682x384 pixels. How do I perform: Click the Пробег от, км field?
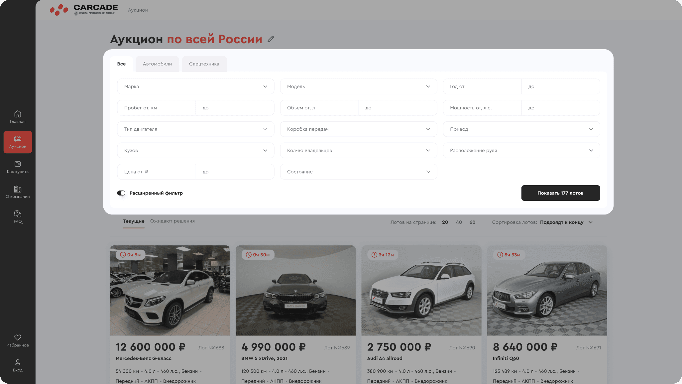157,108
